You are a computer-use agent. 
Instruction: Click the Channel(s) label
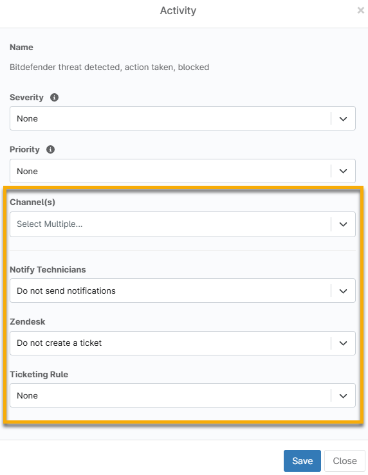tap(32, 202)
